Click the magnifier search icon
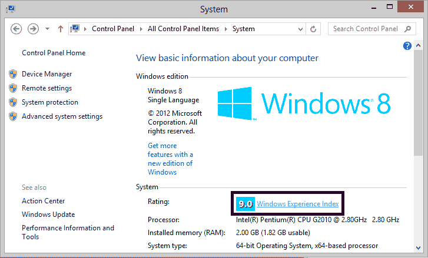 [407, 29]
